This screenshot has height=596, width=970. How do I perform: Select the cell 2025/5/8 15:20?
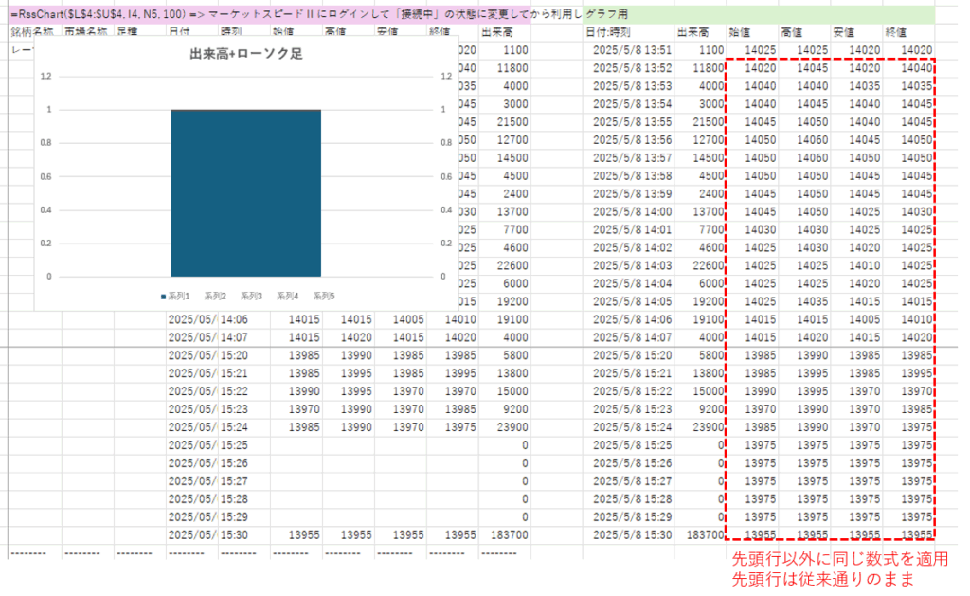pyautogui.click(x=629, y=355)
